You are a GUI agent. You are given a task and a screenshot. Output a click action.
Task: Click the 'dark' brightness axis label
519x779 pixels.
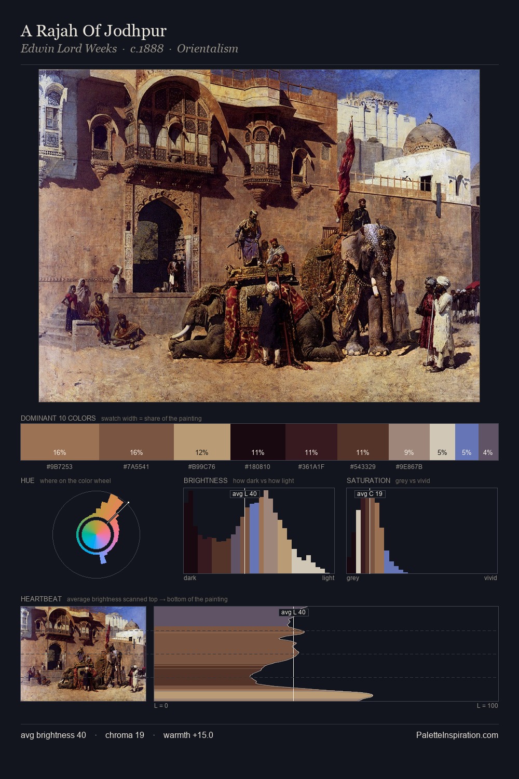190,578
